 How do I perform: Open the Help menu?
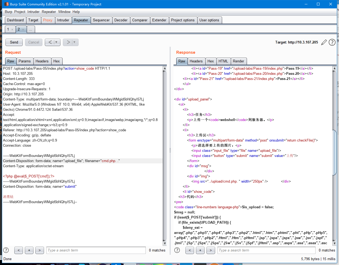(76, 12)
